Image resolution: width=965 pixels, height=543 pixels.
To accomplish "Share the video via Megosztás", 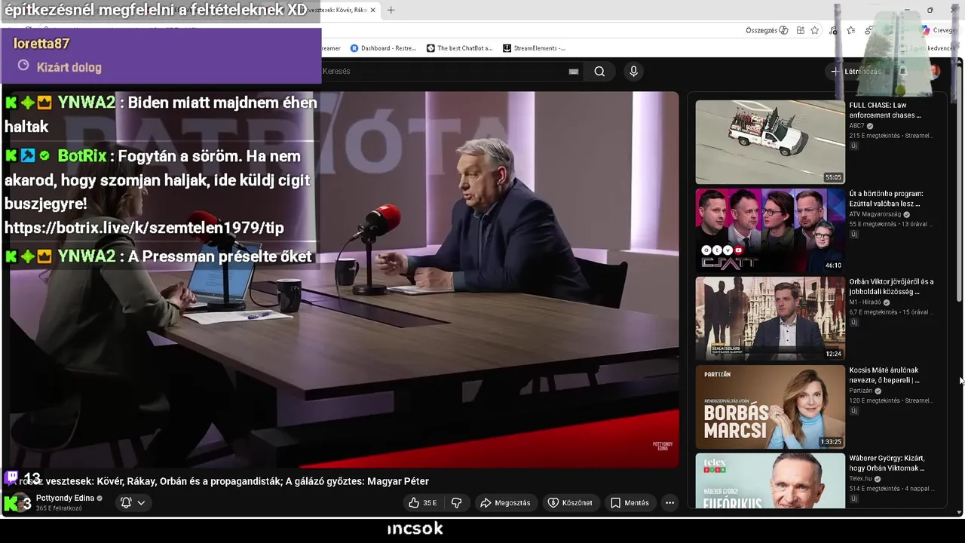I will coord(505,503).
